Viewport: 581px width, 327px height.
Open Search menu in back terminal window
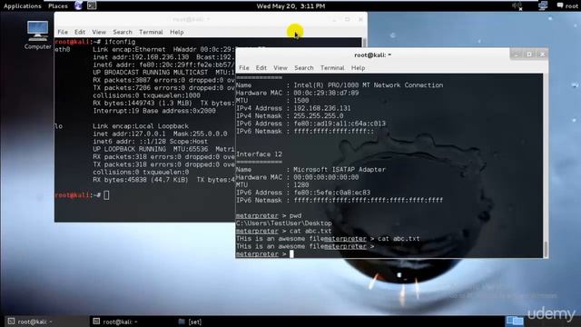click(x=123, y=33)
